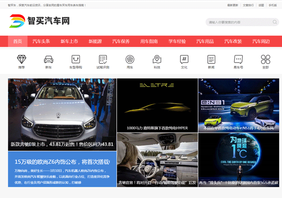Open the 试驾评测 checklist icon
The image size is (282, 198).
(103, 59)
